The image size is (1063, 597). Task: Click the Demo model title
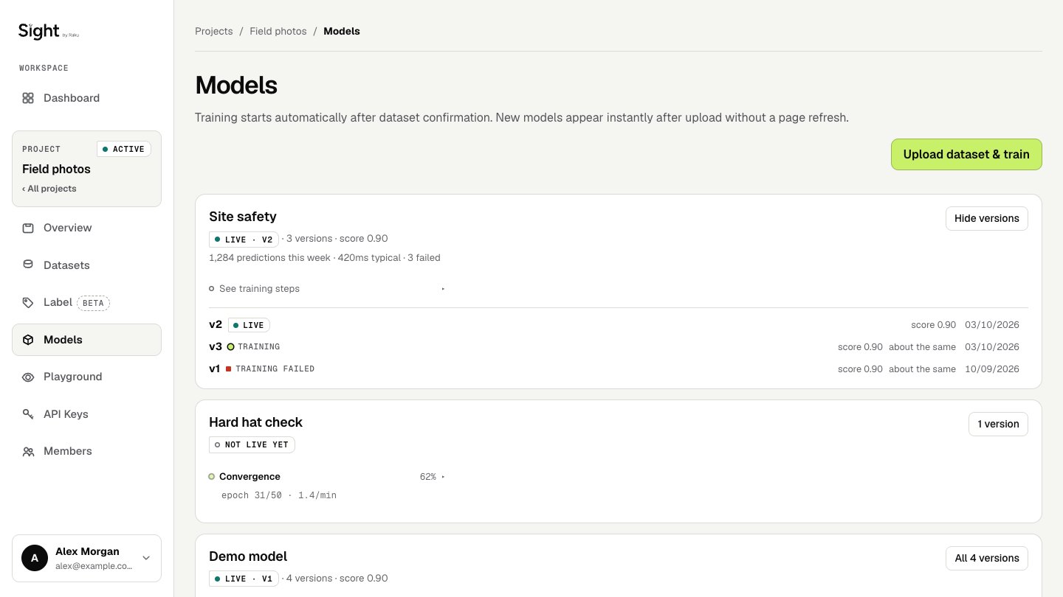(x=248, y=556)
